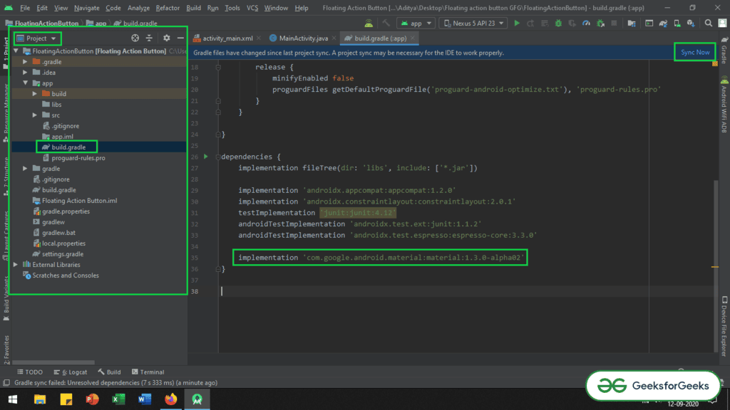730x410 pixels.
Task: Run the app using the green Run icon
Action: click(517, 23)
